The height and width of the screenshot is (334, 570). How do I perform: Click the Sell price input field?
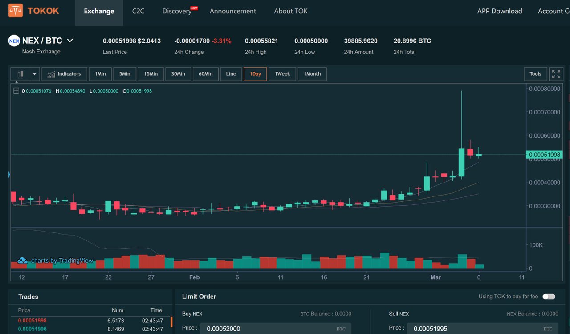tap(483, 329)
